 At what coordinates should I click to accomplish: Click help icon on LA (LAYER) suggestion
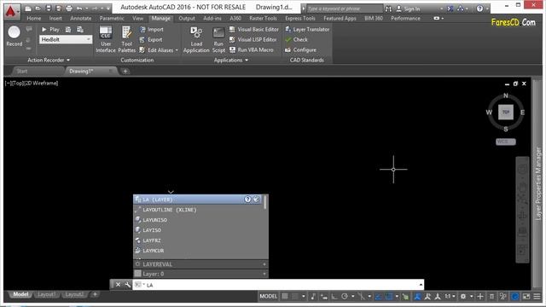[x=247, y=200]
